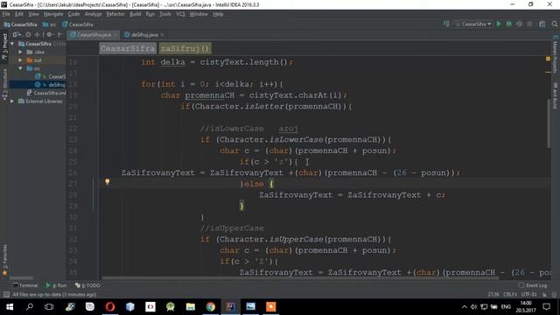
Task: Click the Make Project icon beside run configuration
Action: 446,24
